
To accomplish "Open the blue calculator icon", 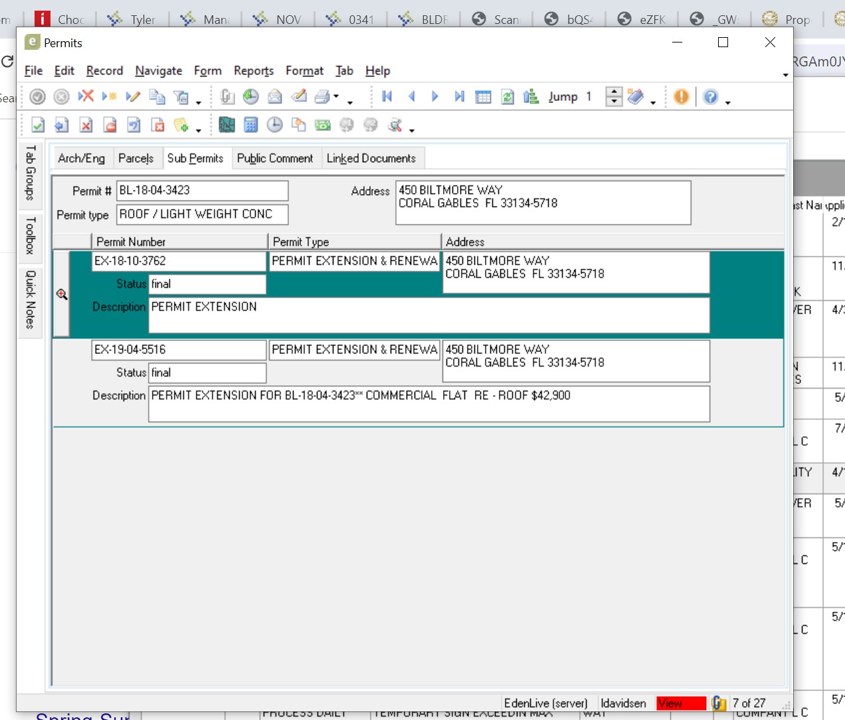I will (250, 125).
